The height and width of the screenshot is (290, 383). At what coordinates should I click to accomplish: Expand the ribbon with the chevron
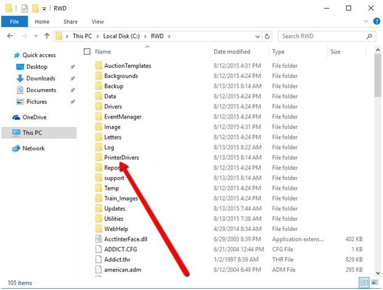(366, 22)
